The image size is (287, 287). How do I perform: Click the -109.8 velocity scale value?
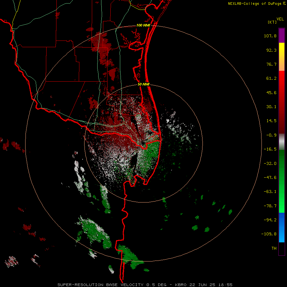pyautogui.click(x=269, y=234)
